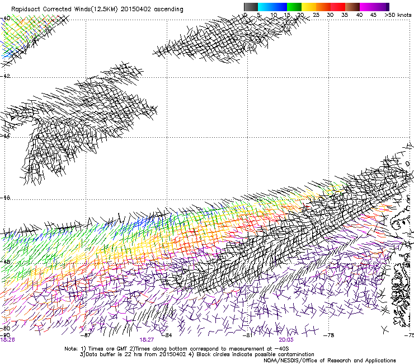
Task: Pick the red 30-35 knots legend swatch
Action: pos(338,7)
